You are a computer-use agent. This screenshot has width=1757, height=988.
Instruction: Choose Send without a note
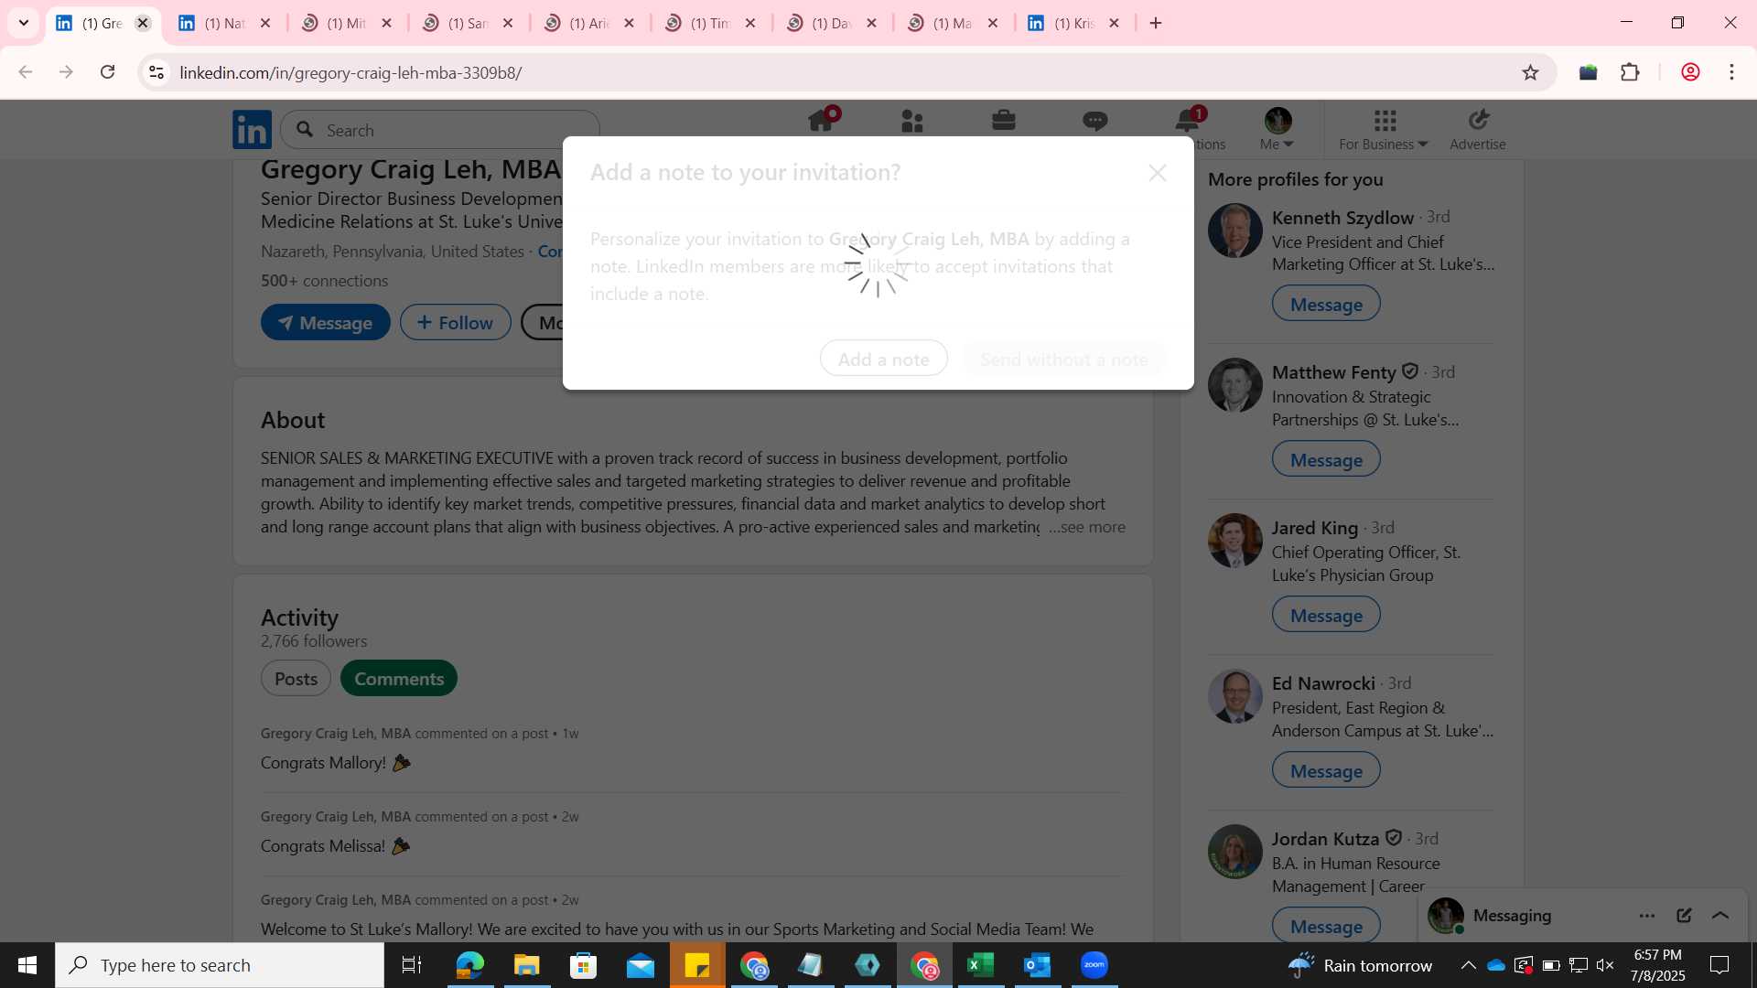click(1064, 359)
